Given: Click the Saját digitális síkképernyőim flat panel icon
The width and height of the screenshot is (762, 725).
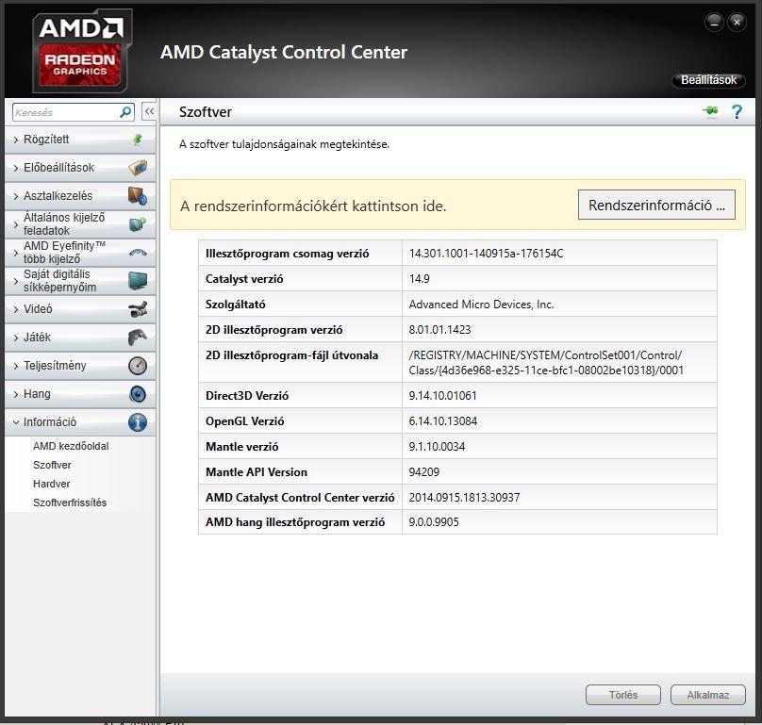Looking at the screenshot, I should tap(138, 281).
